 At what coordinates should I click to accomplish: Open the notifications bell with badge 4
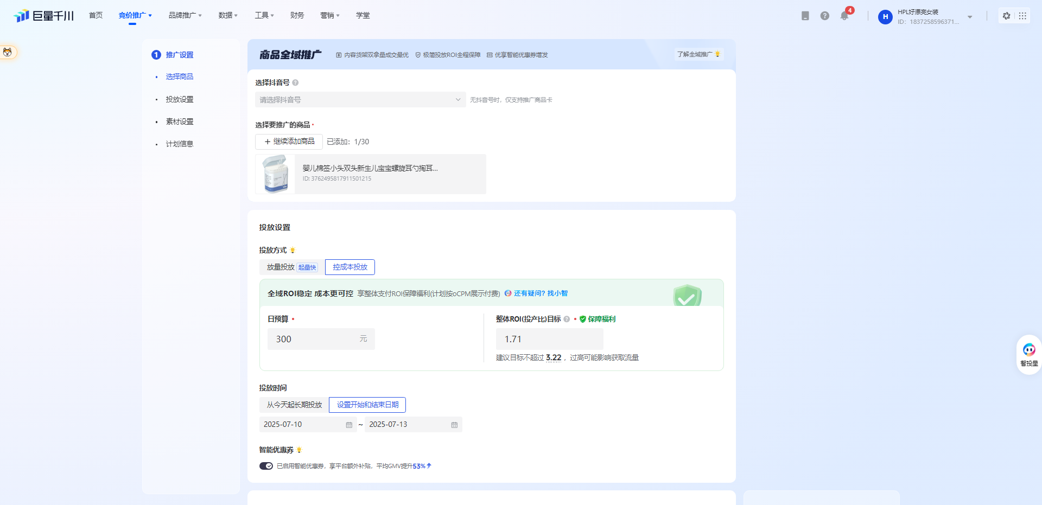click(844, 16)
